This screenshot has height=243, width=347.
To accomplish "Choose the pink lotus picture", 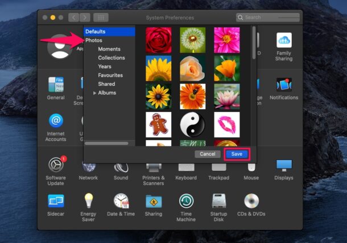I will point(227,97).
